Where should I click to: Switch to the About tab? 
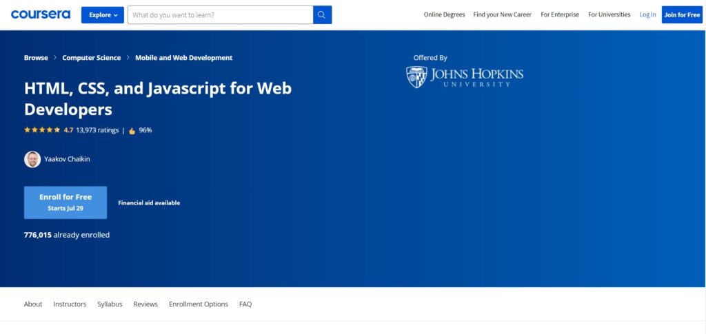(x=33, y=304)
